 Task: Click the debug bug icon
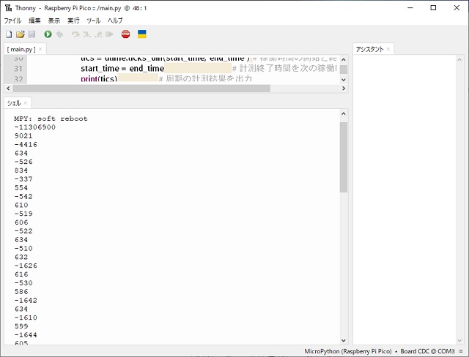coord(59,34)
